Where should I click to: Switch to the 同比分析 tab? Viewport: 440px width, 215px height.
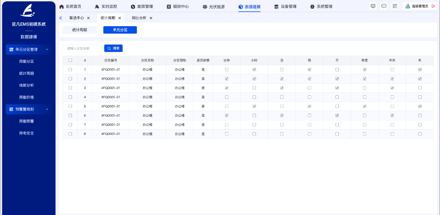click(x=139, y=18)
